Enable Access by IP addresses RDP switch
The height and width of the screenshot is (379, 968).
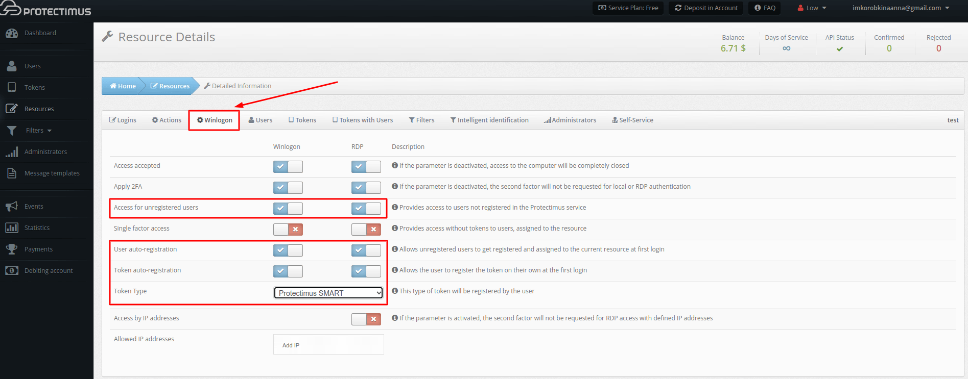coord(366,319)
